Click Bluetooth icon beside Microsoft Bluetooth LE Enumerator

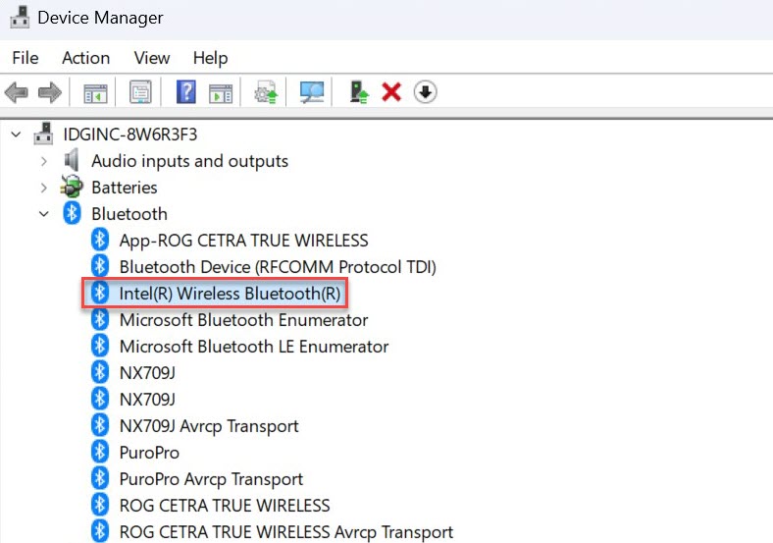[100, 346]
